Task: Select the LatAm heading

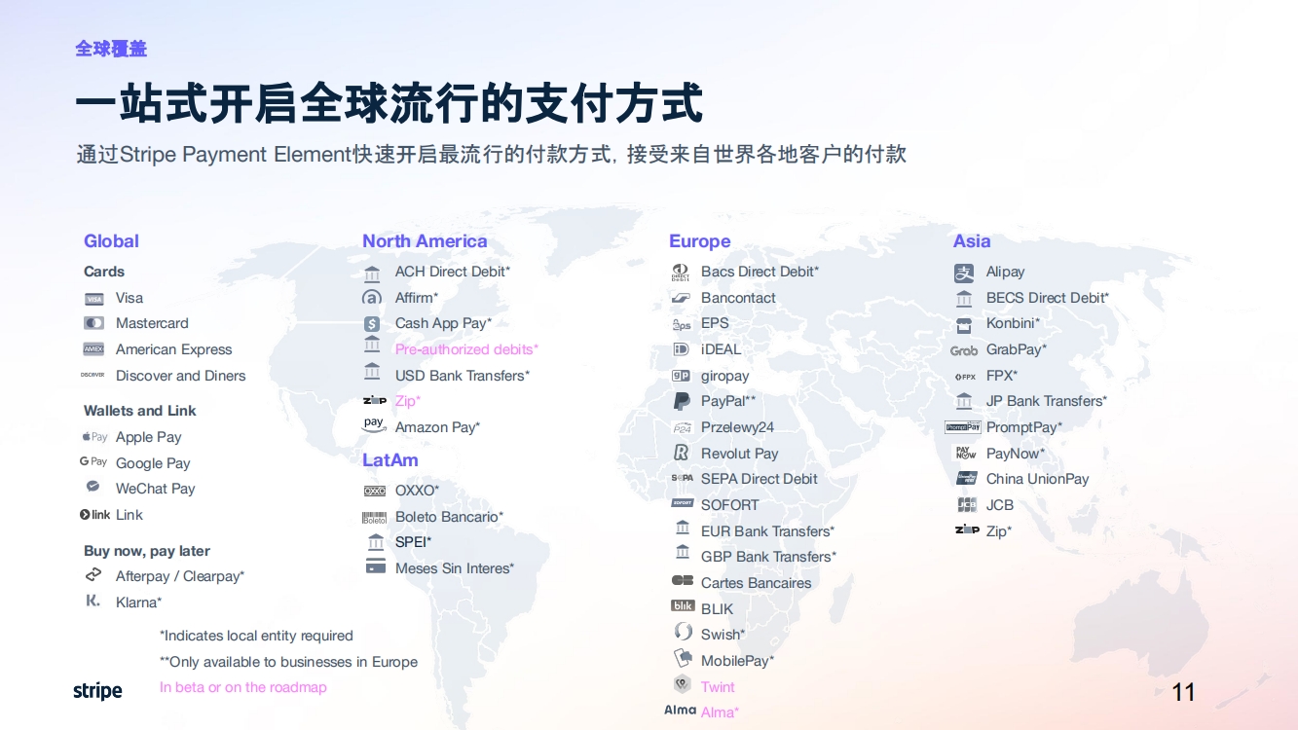Action: (390, 460)
